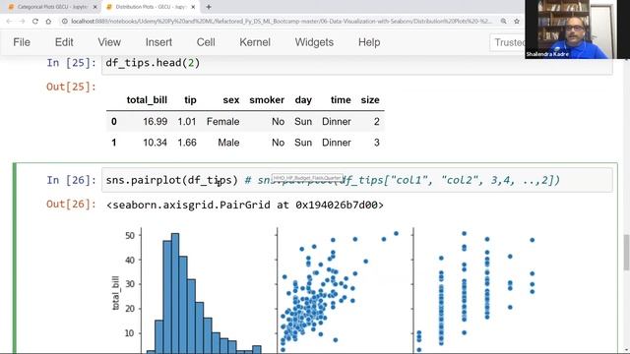Open the View menu
Screen dimensions: 630x354
(109, 42)
